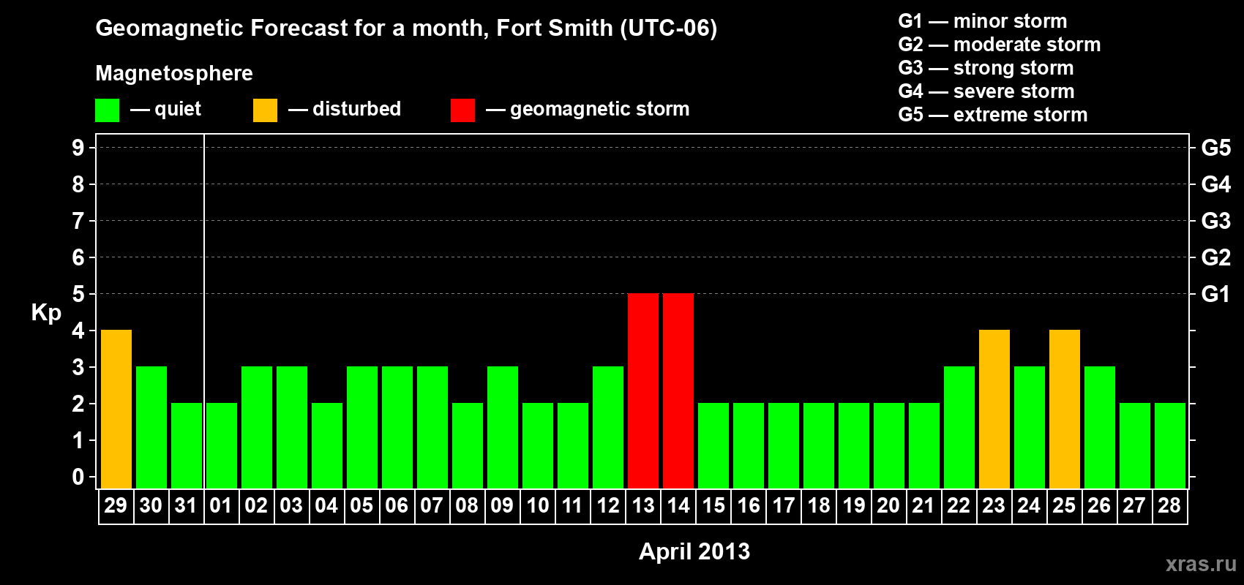The image size is (1244, 585).
Task: Click the 'disturbed' legend label
Action: point(356,109)
